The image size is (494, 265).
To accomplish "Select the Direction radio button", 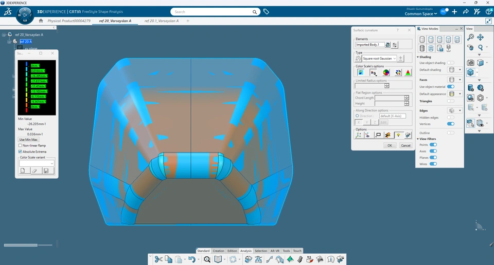I will [357, 116].
